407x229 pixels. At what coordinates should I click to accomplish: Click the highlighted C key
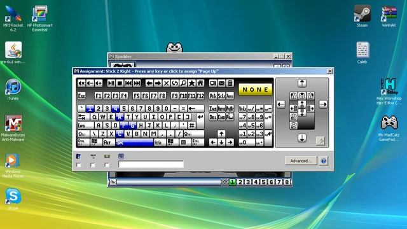(120, 134)
